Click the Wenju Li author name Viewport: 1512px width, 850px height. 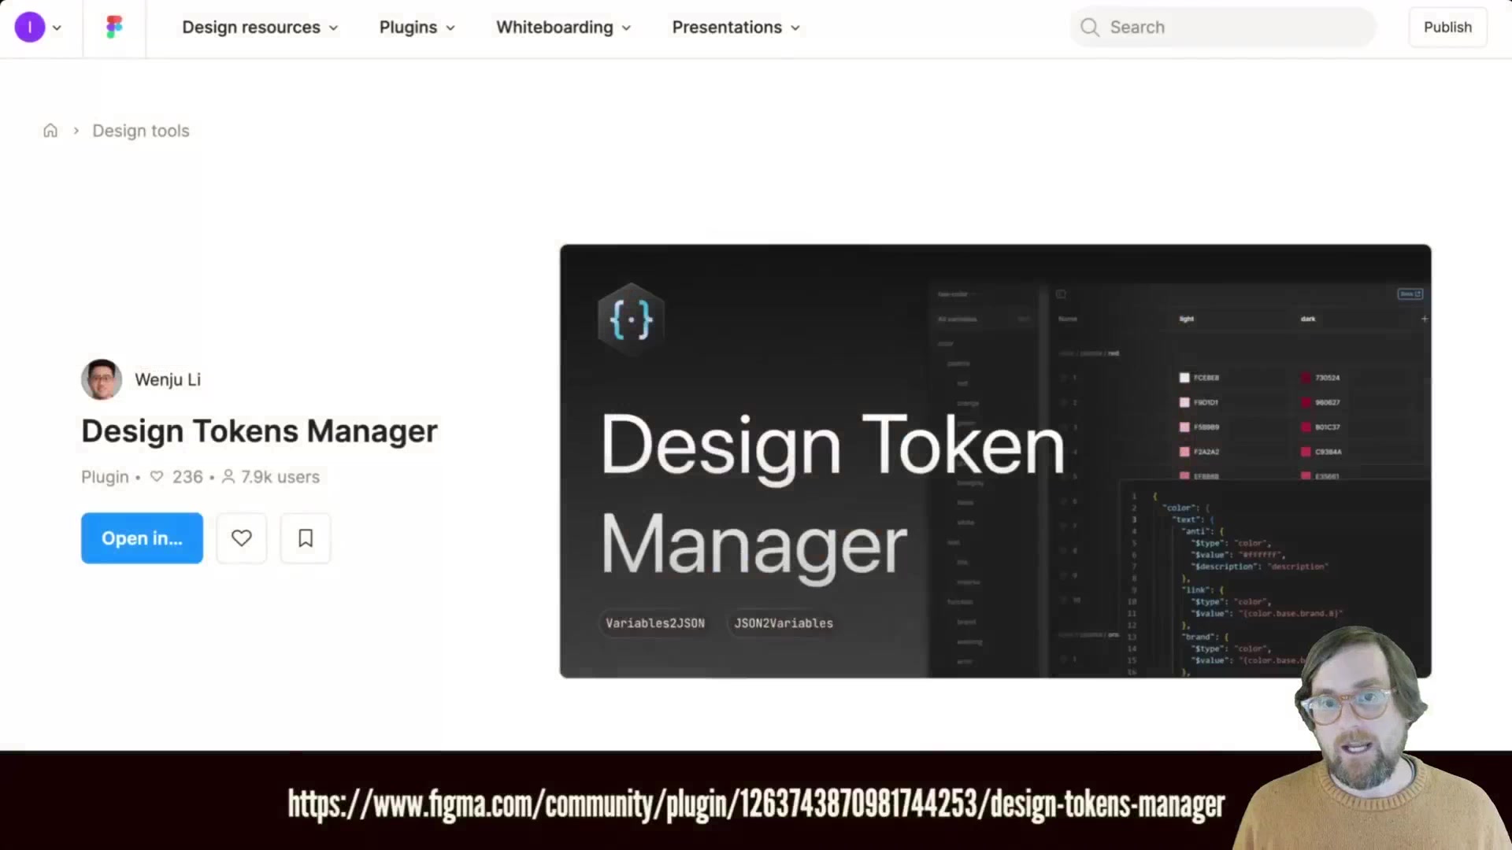point(168,379)
